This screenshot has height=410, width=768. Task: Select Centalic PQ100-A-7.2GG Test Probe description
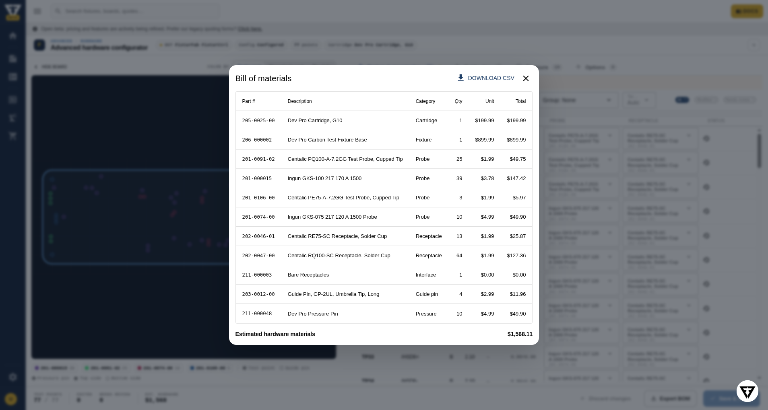[x=345, y=159]
